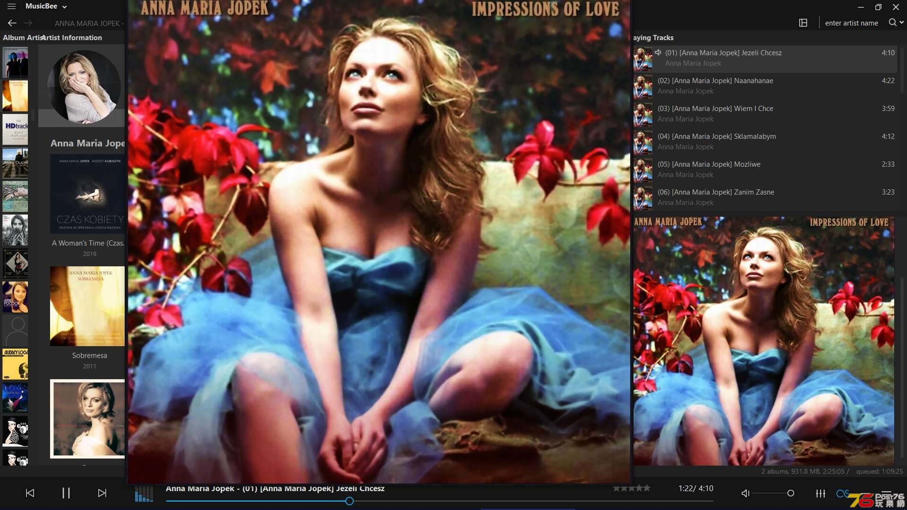Click the 'enter artist name' search field

851,23
